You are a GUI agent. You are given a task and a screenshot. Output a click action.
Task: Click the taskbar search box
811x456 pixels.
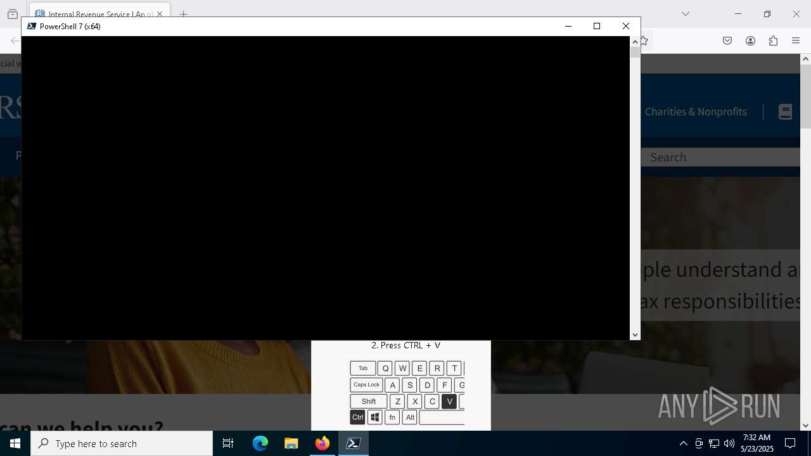click(122, 443)
